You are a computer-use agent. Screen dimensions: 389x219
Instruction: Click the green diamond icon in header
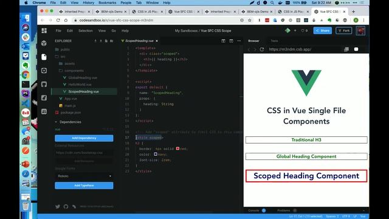click(x=287, y=30)
